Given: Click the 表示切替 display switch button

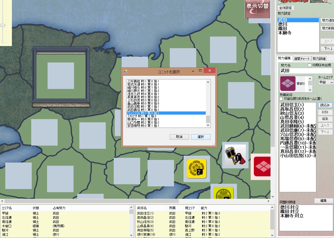Looking at the screenshot, I should [257, 8].
